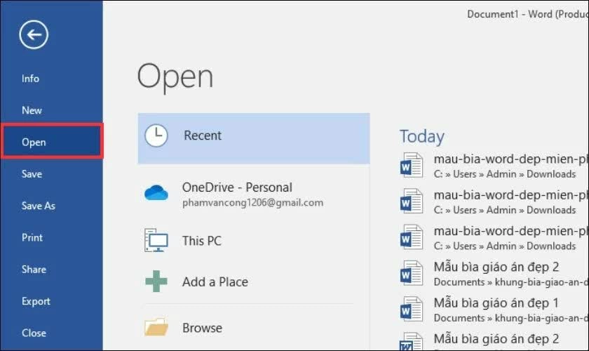Click the green plus Add a Place icon
Screen dimensions: 589x351
pyautogui.click(x=156, y=281)
